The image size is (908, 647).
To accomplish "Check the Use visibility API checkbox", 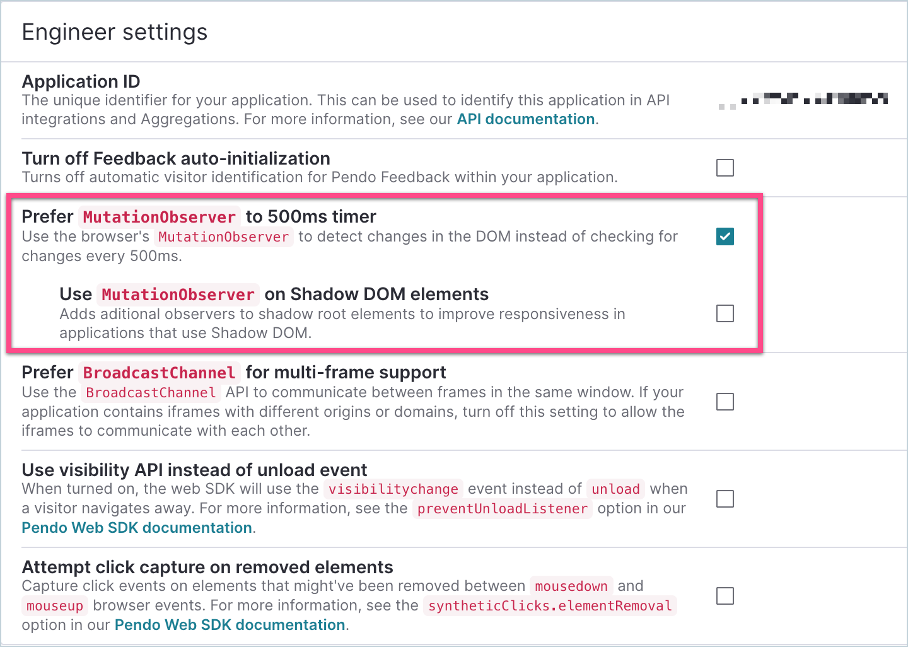I will click(x=725, y=499).
